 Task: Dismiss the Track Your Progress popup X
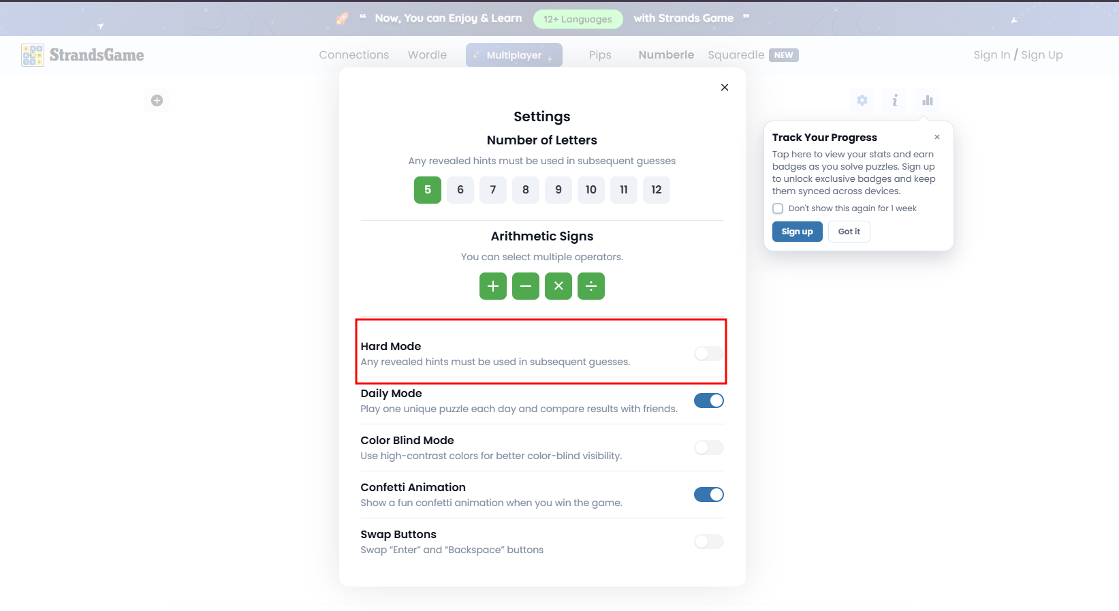(937, 137)
